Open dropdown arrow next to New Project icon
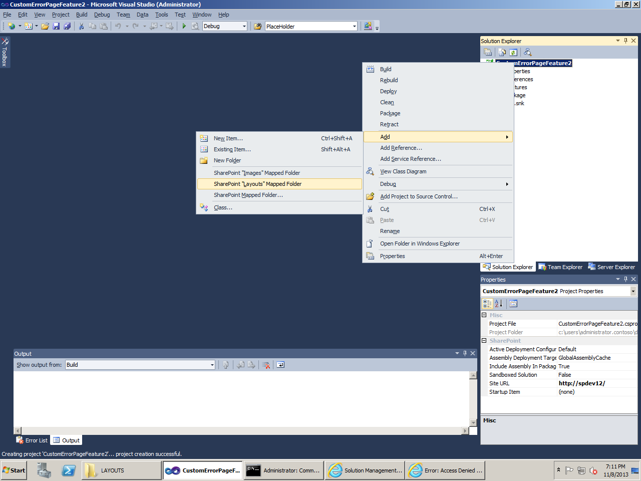Image resolution: width=641 pixels, height=481 pixels. pos(20,26)
